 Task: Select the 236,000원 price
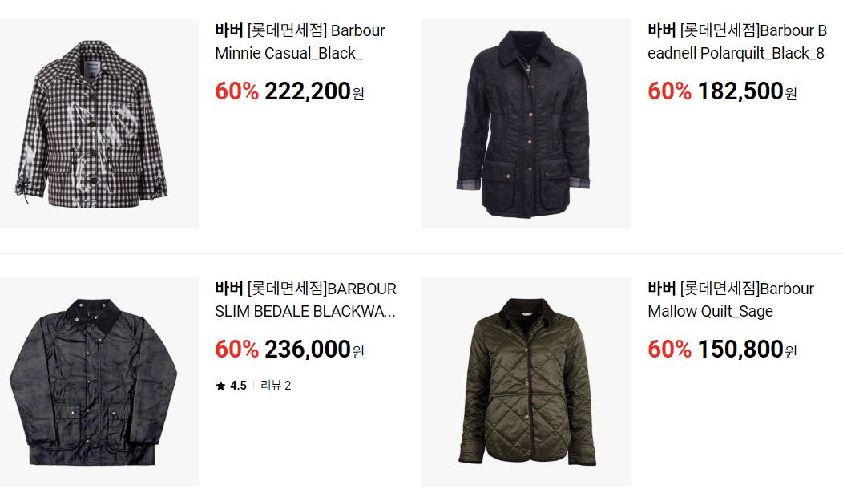(314, 350)
